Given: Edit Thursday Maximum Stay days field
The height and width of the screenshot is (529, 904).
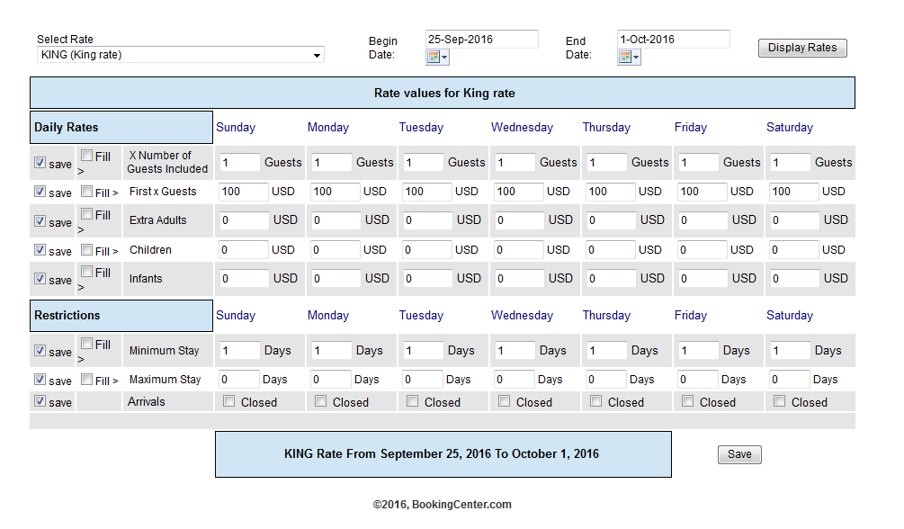Looking at the screenshot, I should pyautogui.click(x=606, y=380).
